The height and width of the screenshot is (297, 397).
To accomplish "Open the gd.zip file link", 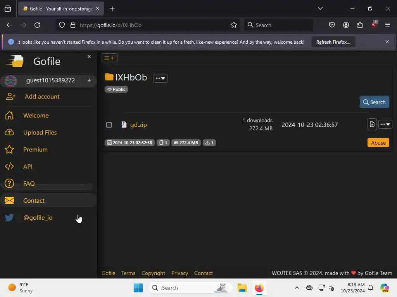I will (x=138, y=125).
